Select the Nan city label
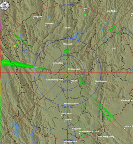This screenshot has width=133, height=144. [85, 8]
